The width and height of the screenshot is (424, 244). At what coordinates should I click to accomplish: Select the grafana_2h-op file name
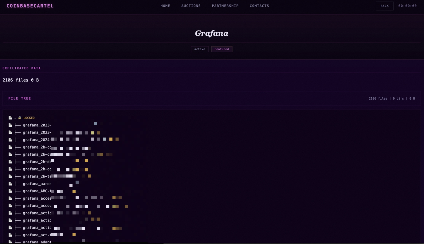[37, 169]
